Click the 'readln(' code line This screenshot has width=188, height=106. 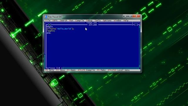point(51,31)
